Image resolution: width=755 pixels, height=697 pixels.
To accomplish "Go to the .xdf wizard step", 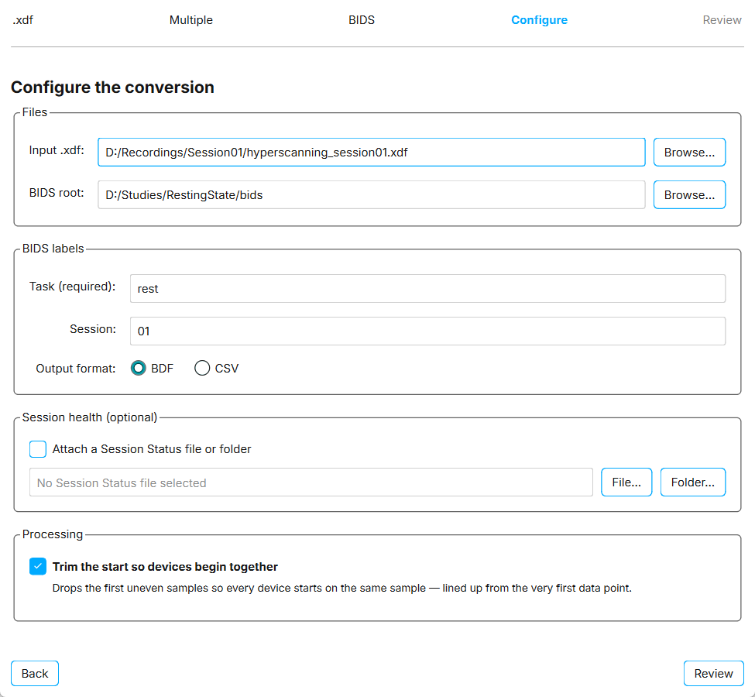I will (x=22, y=20).
